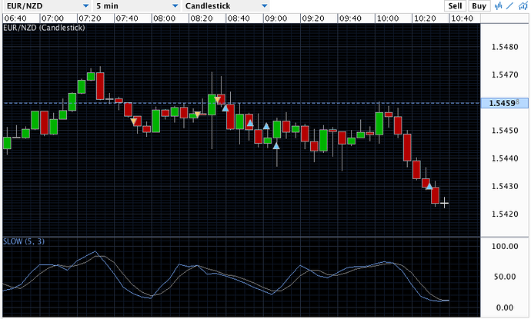Viewport: 531px width, 319px height.
Task: Click the 1.5480 price axis label
Action: [505, 47]
